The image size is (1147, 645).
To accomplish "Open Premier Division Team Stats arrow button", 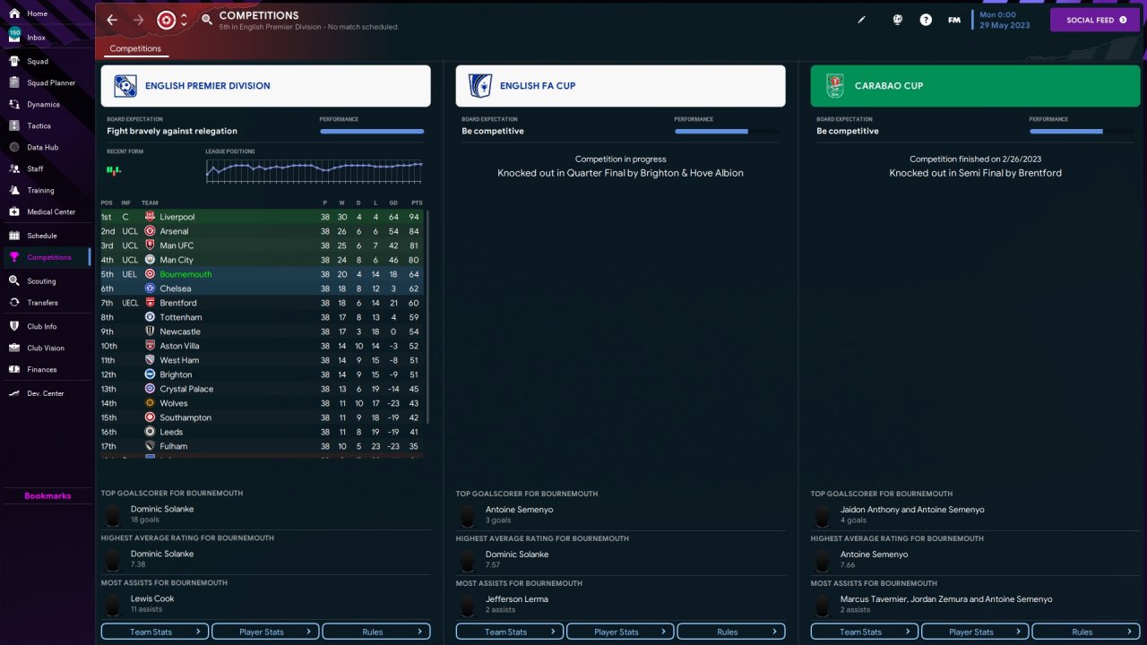I will 155,632.
